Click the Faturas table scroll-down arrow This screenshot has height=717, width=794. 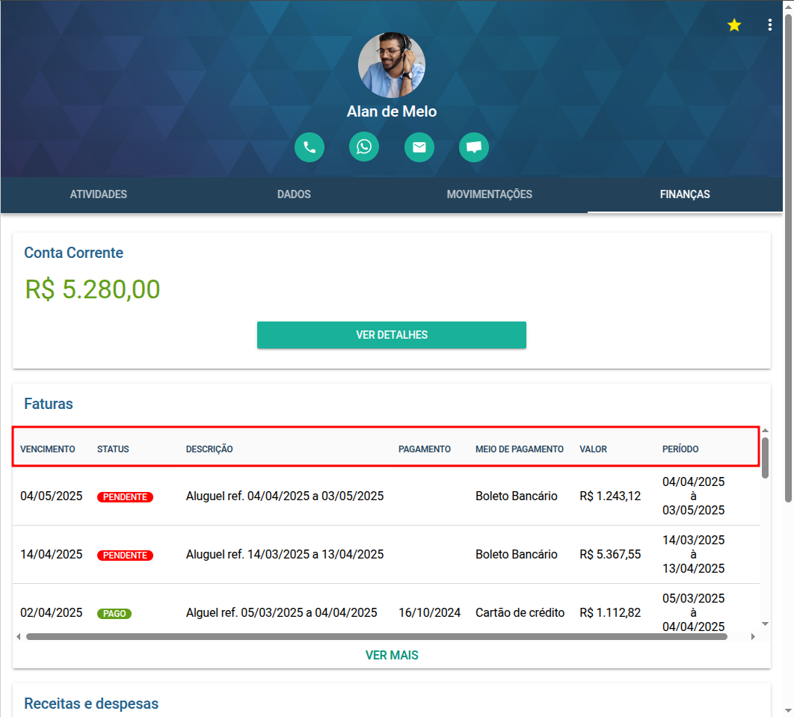765,624
